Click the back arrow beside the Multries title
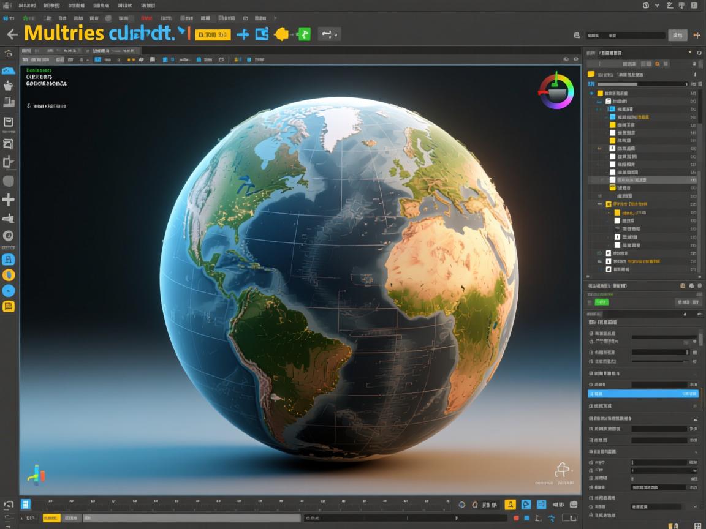The image size is (706, 529). 11,34
